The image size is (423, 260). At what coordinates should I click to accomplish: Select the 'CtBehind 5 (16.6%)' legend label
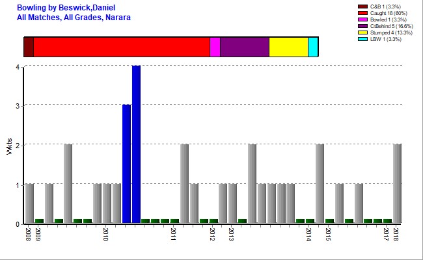(x=392, y=26)
